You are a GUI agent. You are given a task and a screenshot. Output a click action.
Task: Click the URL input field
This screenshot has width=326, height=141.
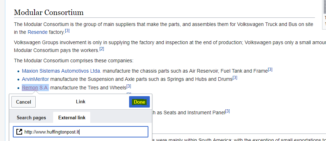coord(81,132)
